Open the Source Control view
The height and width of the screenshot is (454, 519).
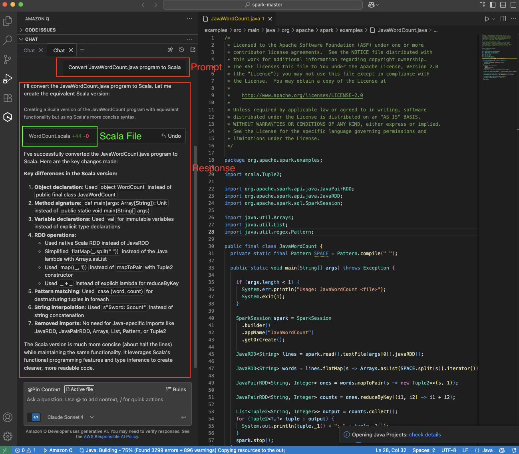tap(8, 59)
